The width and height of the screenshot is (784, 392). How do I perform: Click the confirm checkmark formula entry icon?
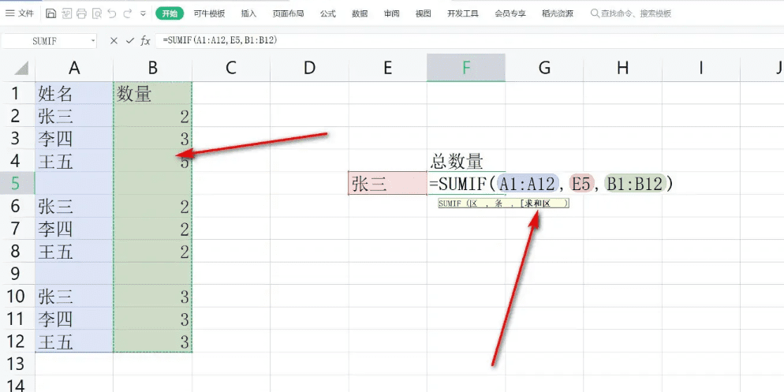click(x=129, y=41)
